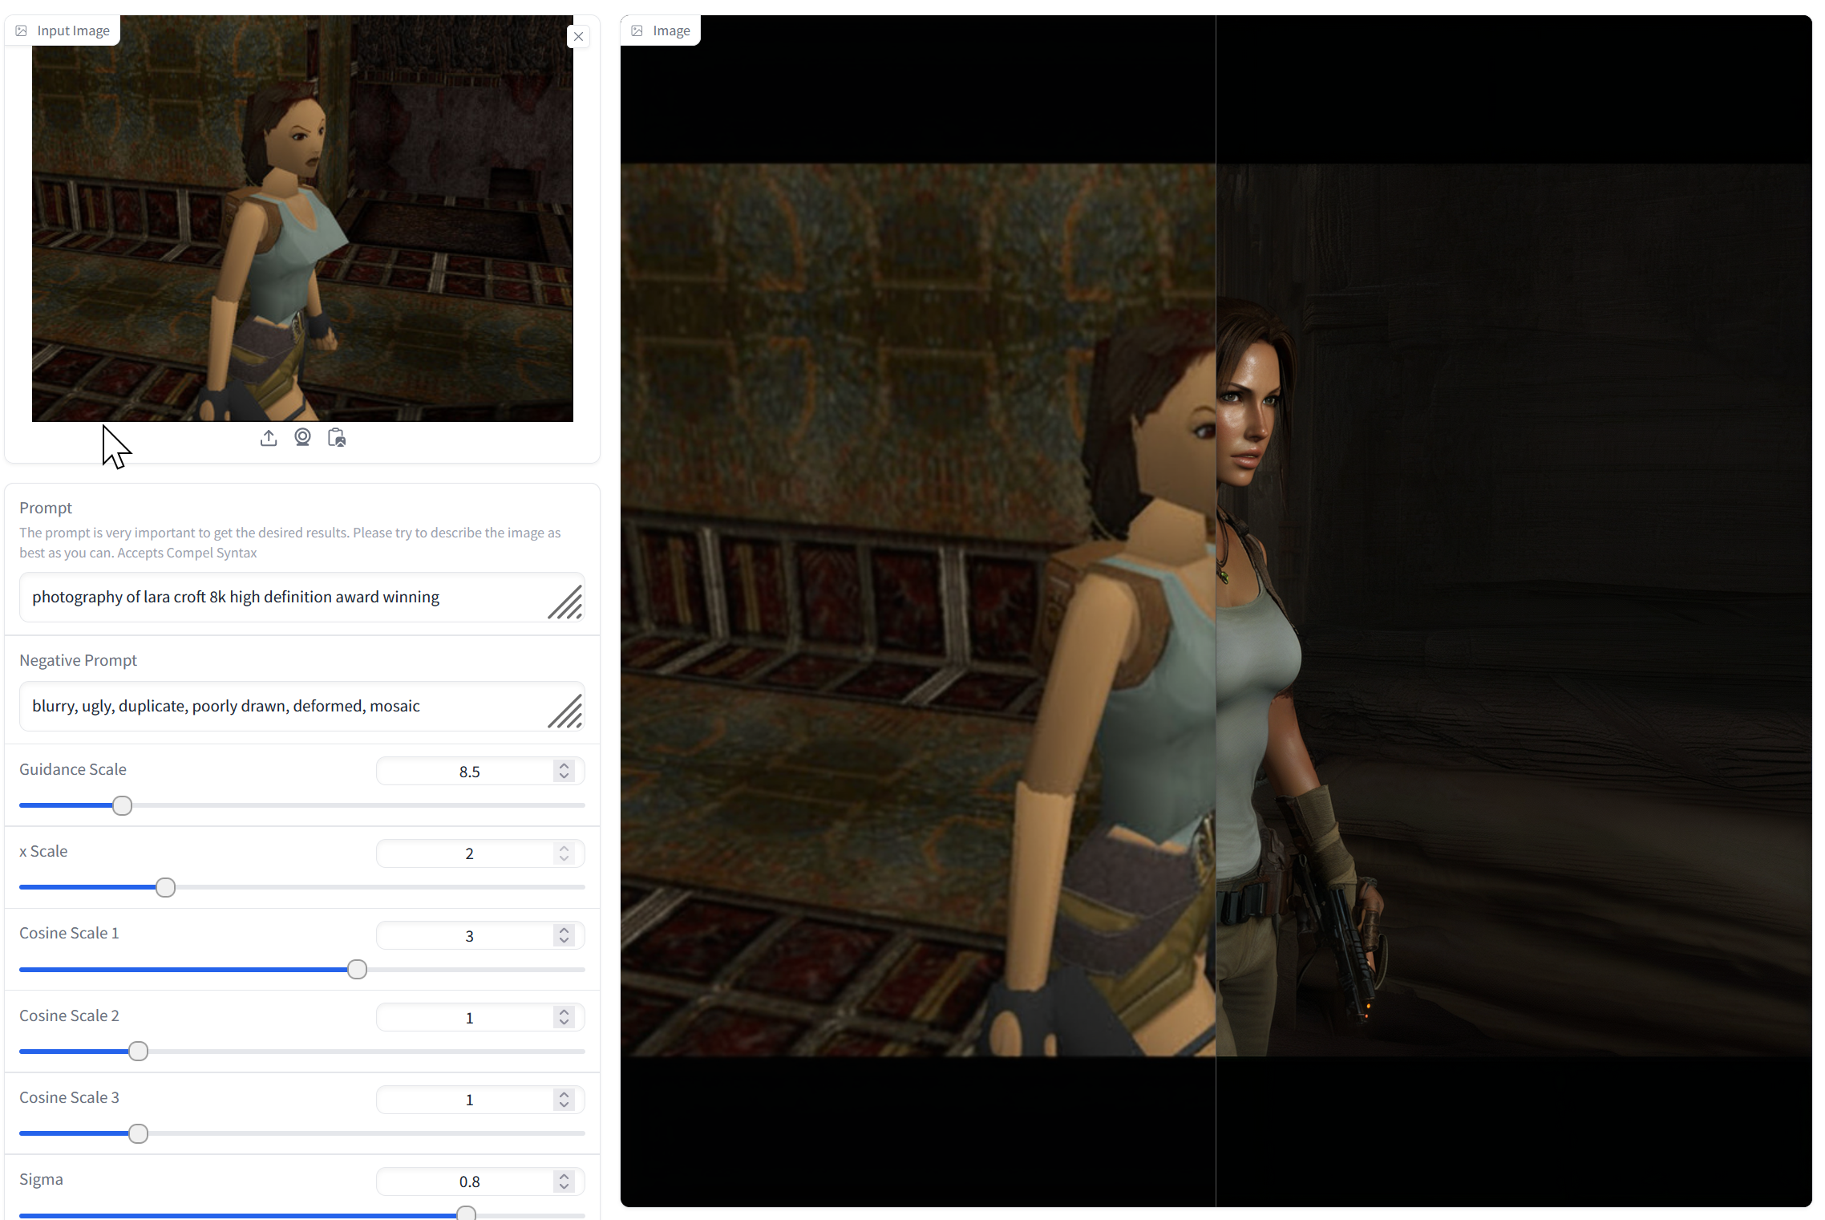Click the Negative Prompt text field
The image size is (1825, 1220).
[302, 706]
